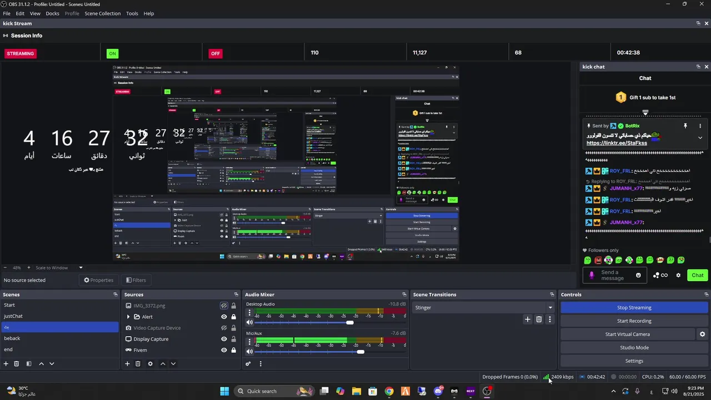Open Desktop Audio three-dot options
711x400 pixels.
click(x=249, y=313)
